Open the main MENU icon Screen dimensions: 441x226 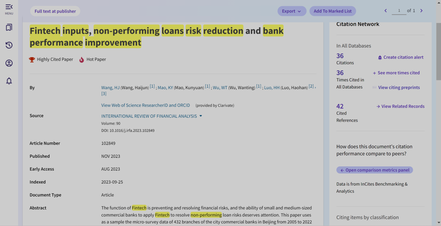tap(9, 9)
